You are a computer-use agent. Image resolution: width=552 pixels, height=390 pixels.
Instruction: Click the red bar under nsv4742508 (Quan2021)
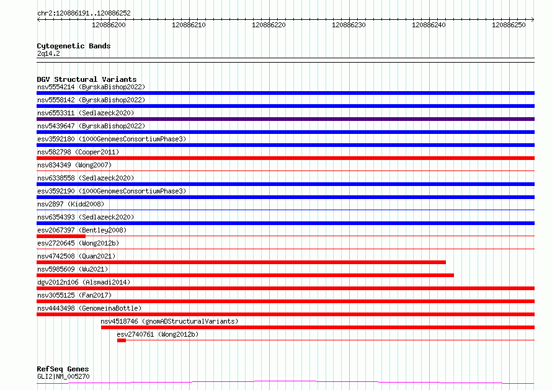241,262
